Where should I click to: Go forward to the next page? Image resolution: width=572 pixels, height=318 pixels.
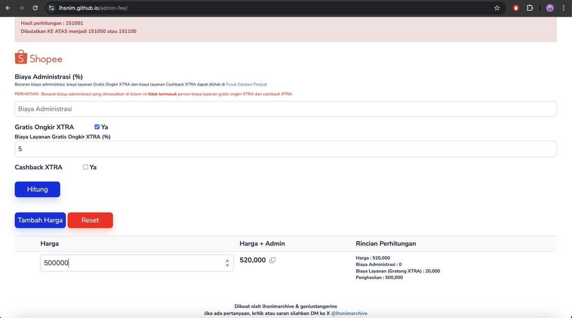tap(21, 8)
